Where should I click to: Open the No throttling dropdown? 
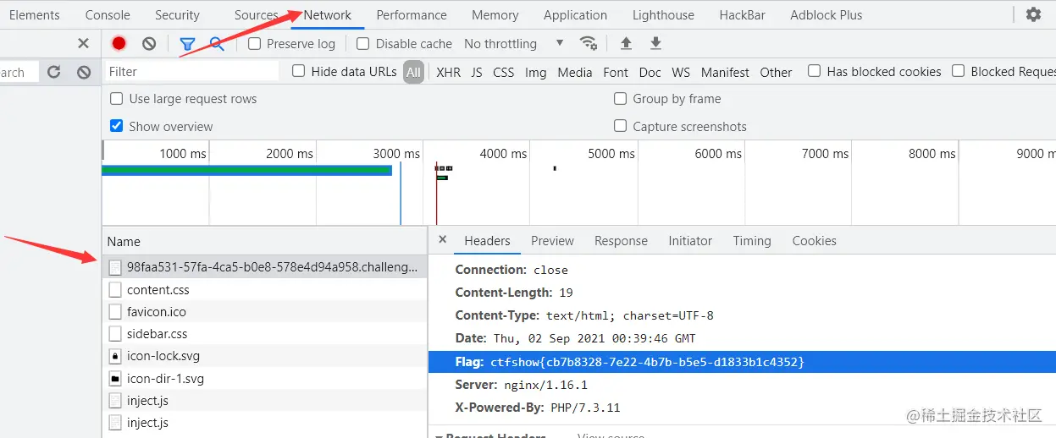click(513, 43)
